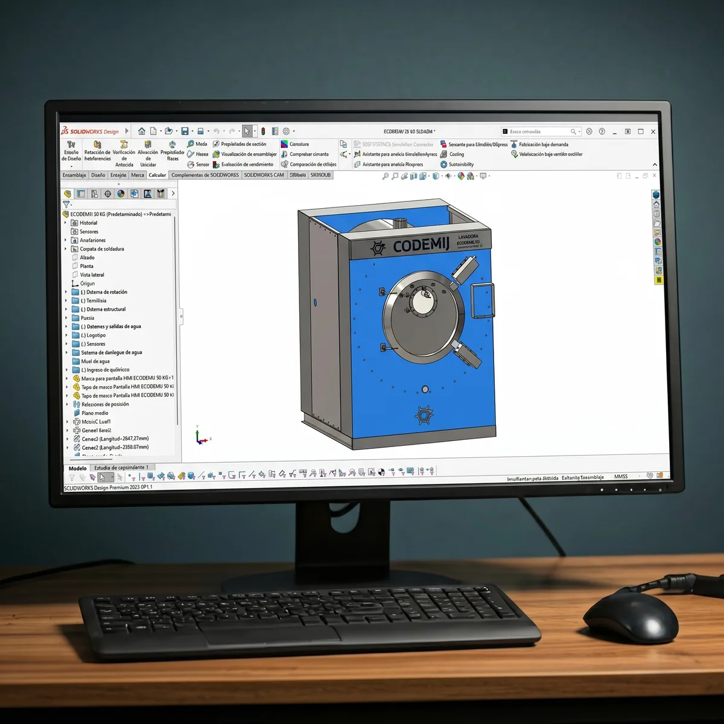Select the Zoom to Area icon above viewport
The height and width of the screenshot is (724, 724).
tap(395, 176)
